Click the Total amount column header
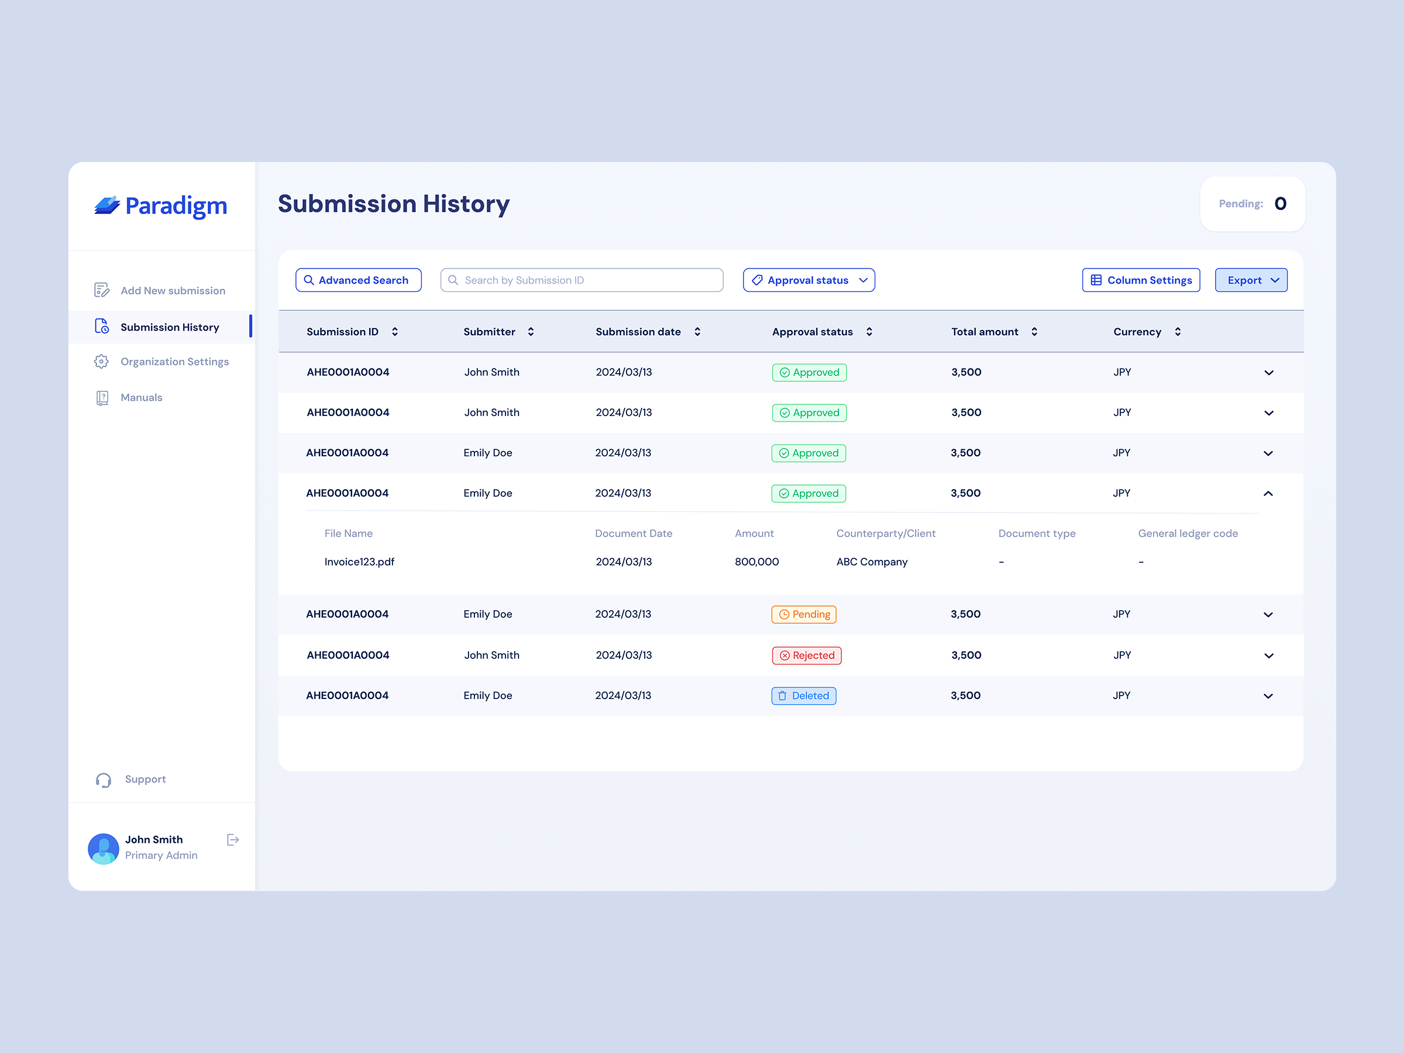Viewport: 1404px width, 1053px height. click(985, 332)
